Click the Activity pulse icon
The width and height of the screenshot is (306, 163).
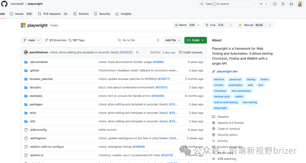(x=214, y=141)
